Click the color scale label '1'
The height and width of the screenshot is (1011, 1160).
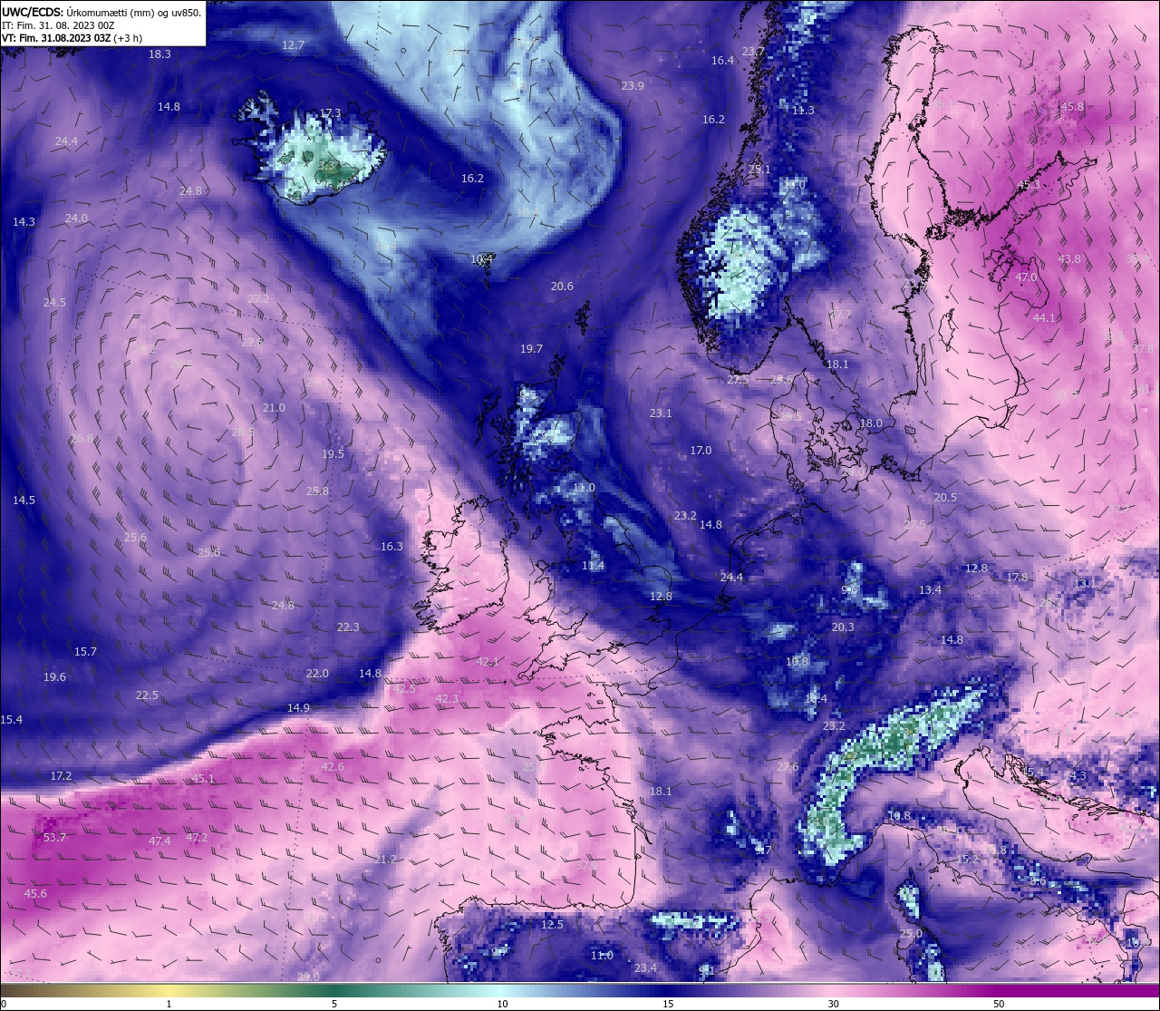[x=169, y=1004]
